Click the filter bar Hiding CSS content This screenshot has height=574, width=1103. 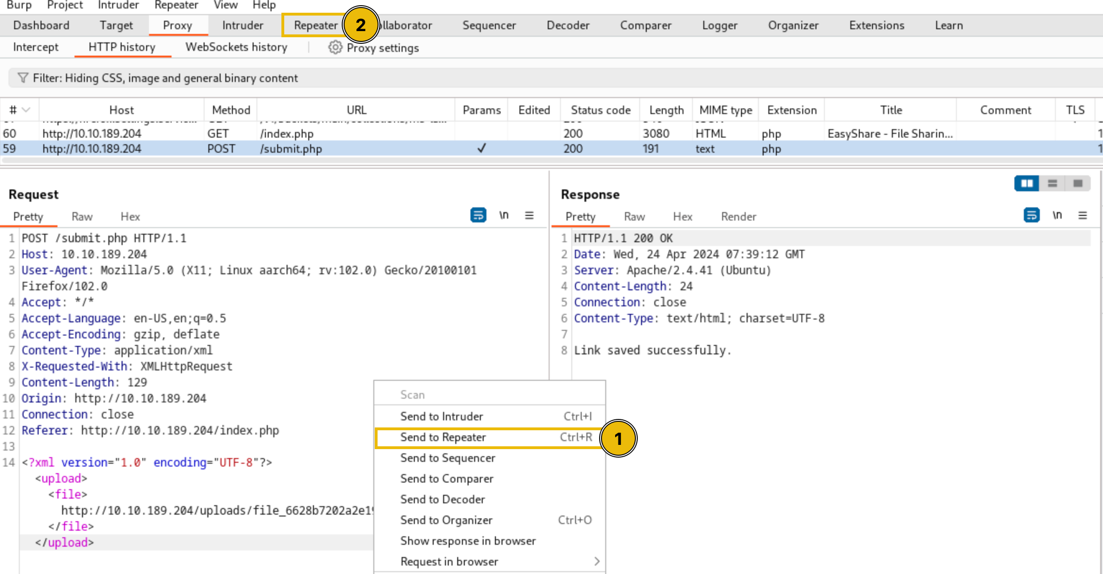(556, 78)
